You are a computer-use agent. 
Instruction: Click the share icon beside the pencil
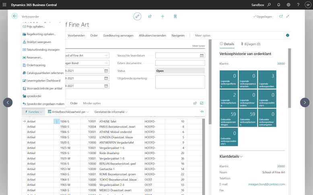pyautogui.click(x=150, y=16)
